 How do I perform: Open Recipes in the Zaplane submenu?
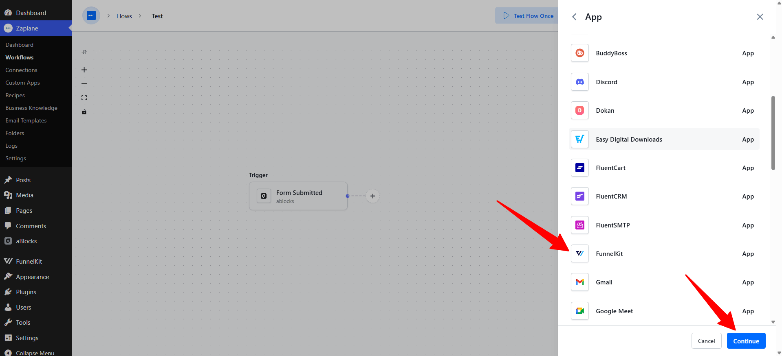point(15,95)
